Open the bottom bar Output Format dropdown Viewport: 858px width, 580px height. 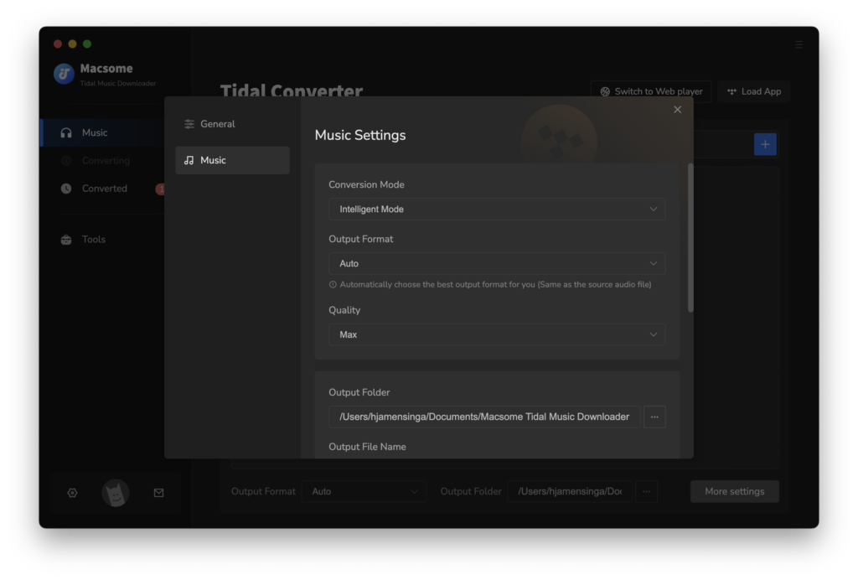point(364,491)
